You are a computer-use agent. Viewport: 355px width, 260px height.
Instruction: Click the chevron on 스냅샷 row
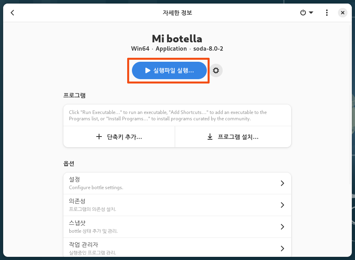[x=282, y=227]
